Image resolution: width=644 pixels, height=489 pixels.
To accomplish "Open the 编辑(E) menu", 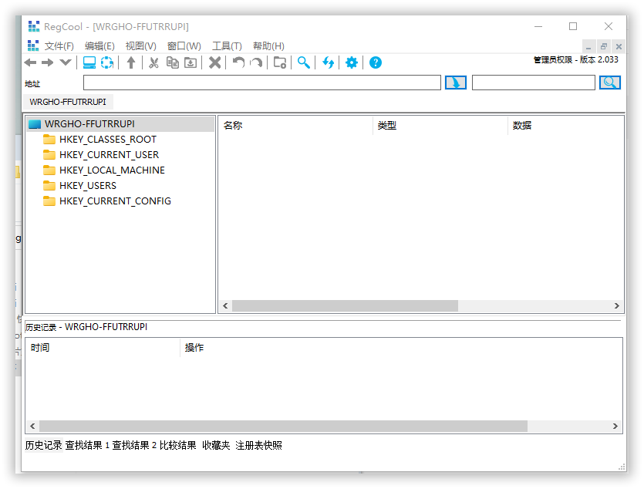I will click(99, 46).
